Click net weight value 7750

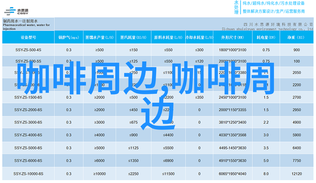tap(297, 161)
